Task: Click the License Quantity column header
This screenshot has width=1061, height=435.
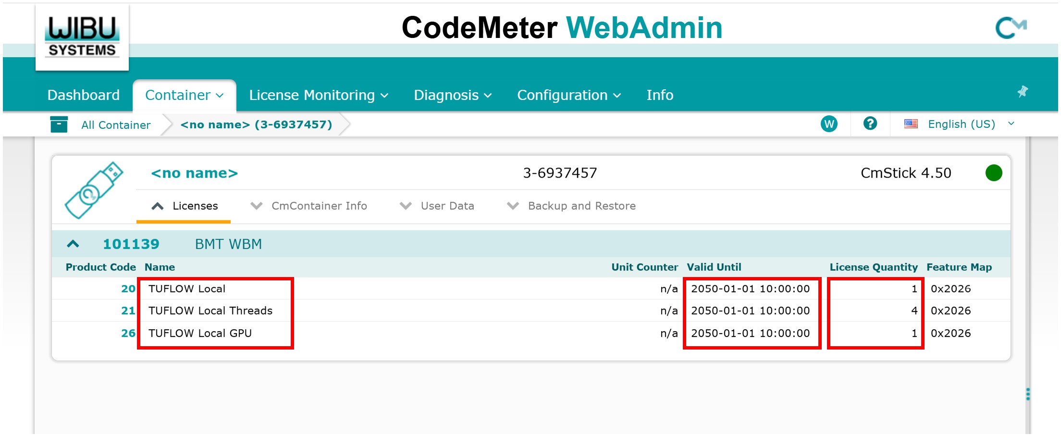Action: click(x=874, y=267)
